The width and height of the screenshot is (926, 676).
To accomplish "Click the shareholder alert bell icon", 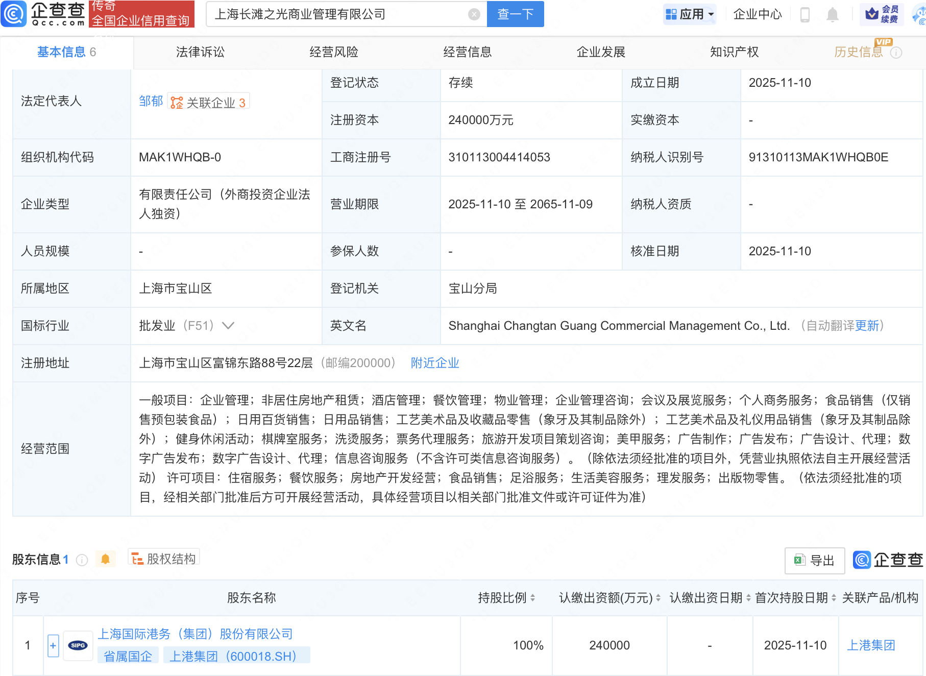I will pyautogui.click(x=105, y=559).
